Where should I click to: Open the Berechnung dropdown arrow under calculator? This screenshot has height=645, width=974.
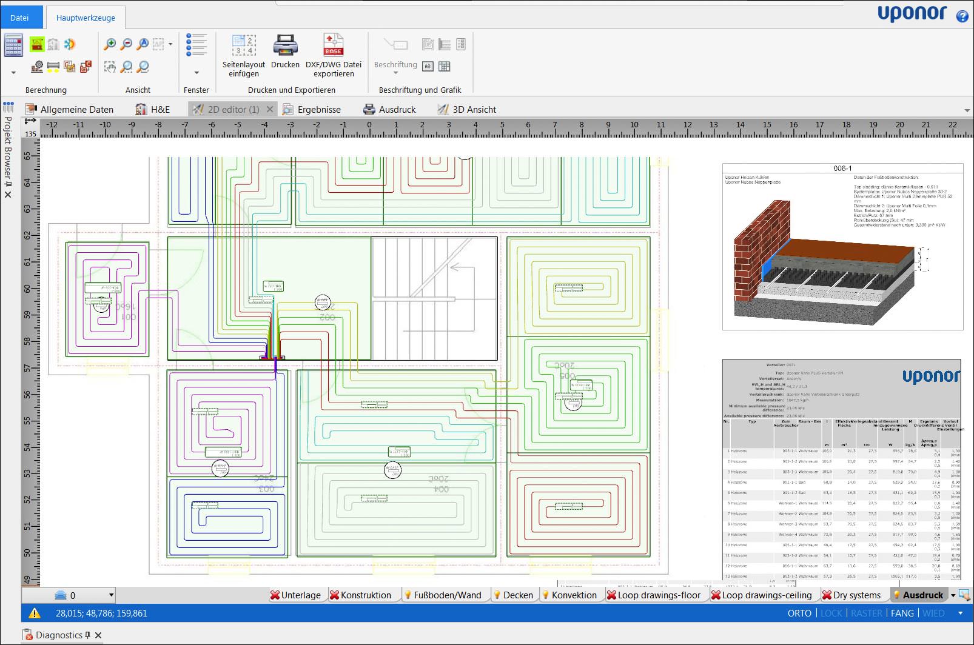coord(13,73)
